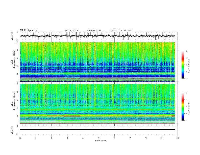This screenshot has width=200, height=155.
Task: Click the "-5" tick on ch.1 colorbar
Action: point(186,65)
